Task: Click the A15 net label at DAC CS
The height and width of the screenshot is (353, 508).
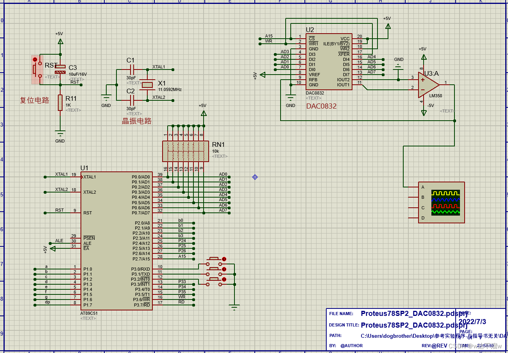Action: [269, 36]
